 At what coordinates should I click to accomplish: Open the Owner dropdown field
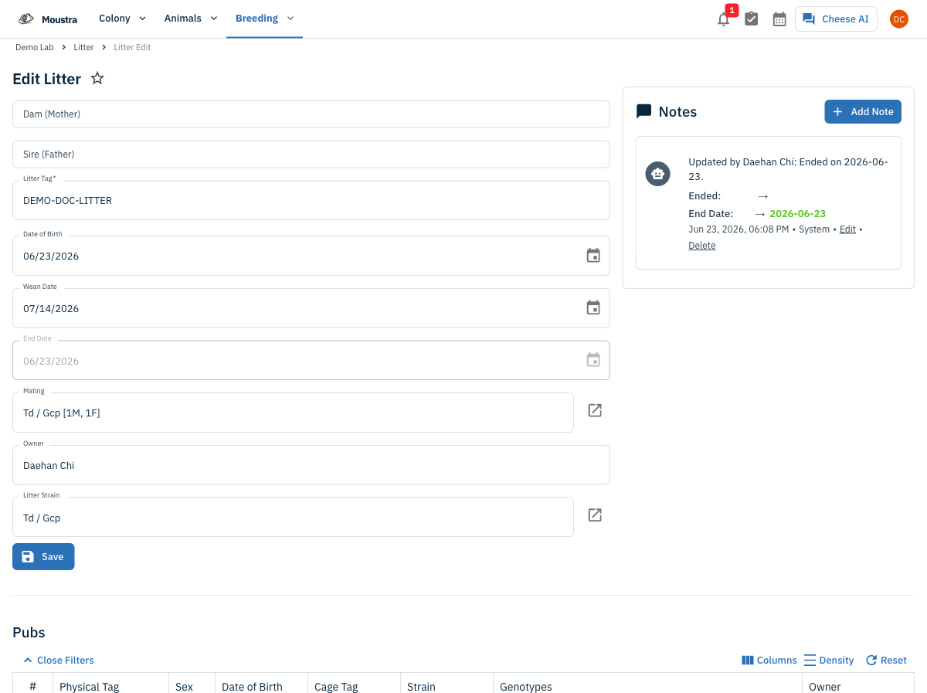[311, 465]
